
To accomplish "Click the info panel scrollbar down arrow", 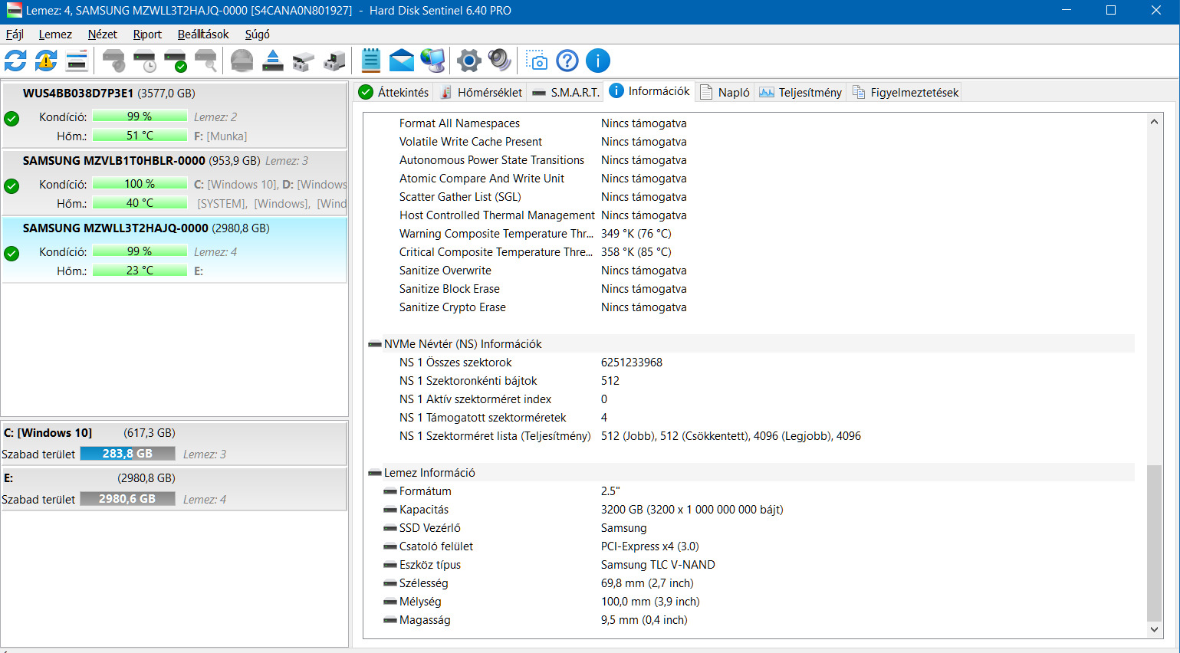I will coord(1154,629).
